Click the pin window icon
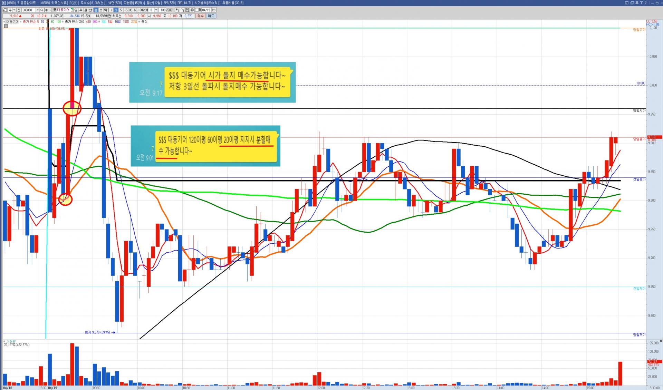 coord(637,3)
